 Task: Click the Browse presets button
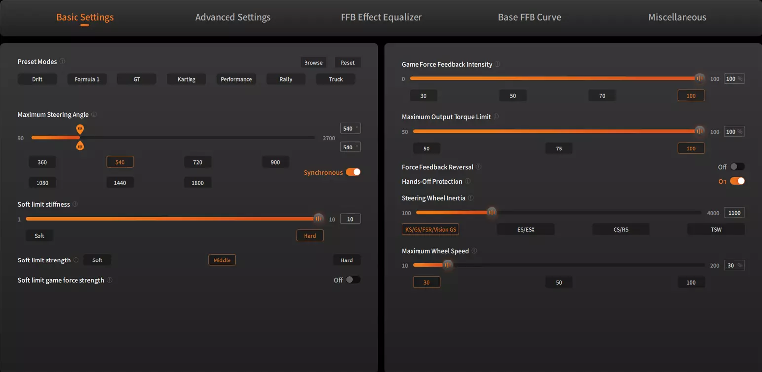tap(313, 63)
